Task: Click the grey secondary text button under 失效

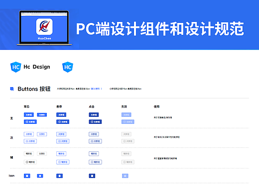Action: pos(127,134)
